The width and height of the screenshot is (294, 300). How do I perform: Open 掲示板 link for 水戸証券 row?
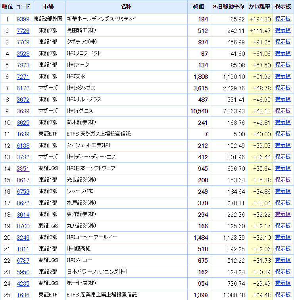click(x=283, y=203)
